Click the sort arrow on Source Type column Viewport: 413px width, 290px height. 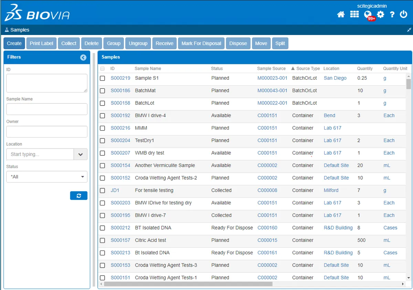pyautogui.click(x=292, y=68)
